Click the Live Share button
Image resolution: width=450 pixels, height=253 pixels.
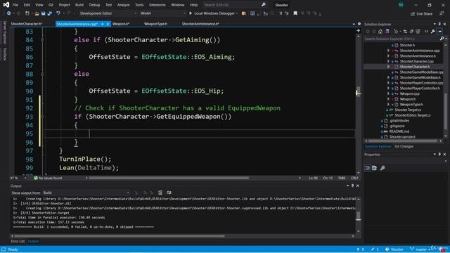[x=421, y=13]
